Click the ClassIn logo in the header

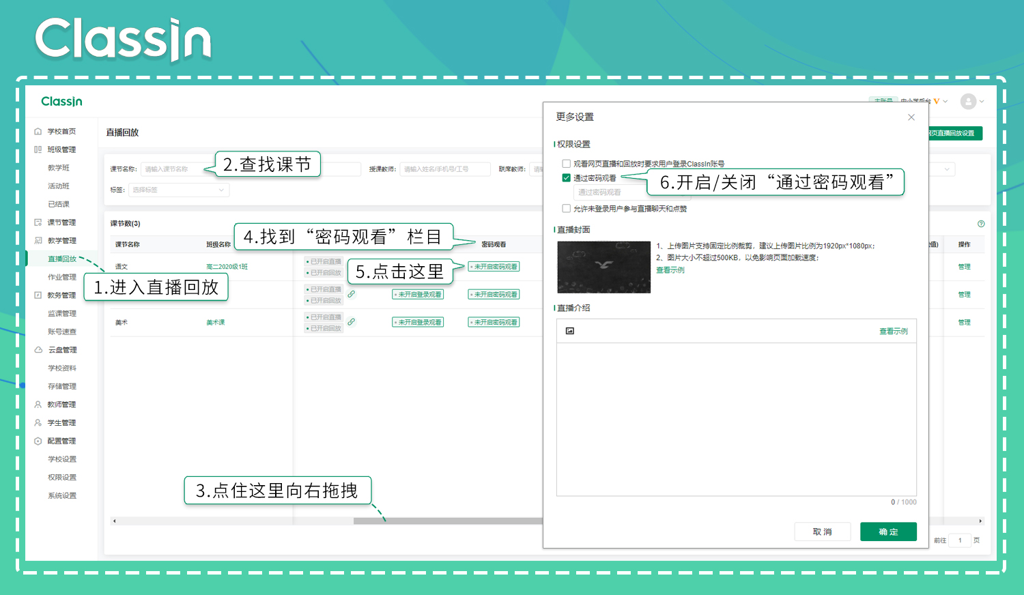61,102
